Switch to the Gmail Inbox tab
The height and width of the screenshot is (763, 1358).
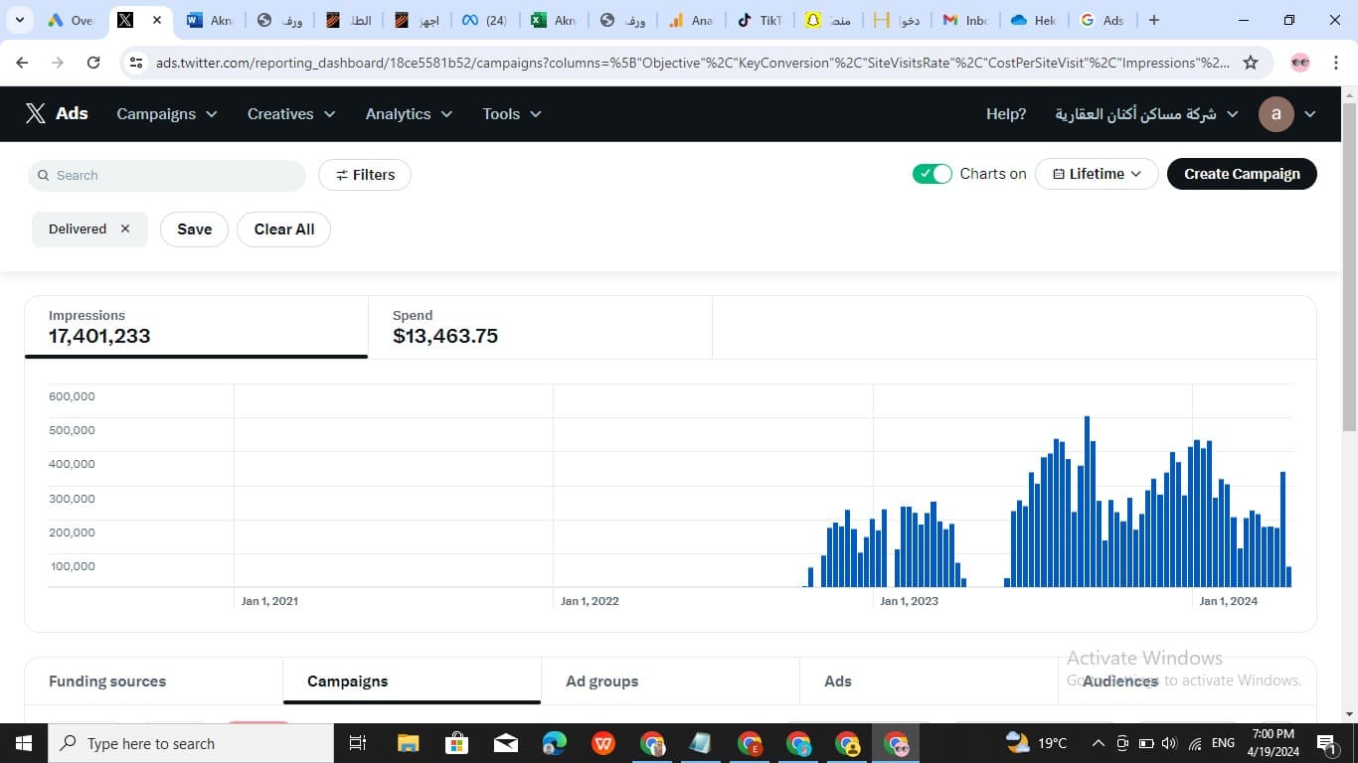point(962,20)
